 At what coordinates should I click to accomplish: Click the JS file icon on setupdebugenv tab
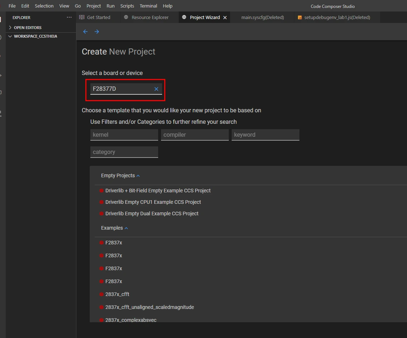point(299,18)
